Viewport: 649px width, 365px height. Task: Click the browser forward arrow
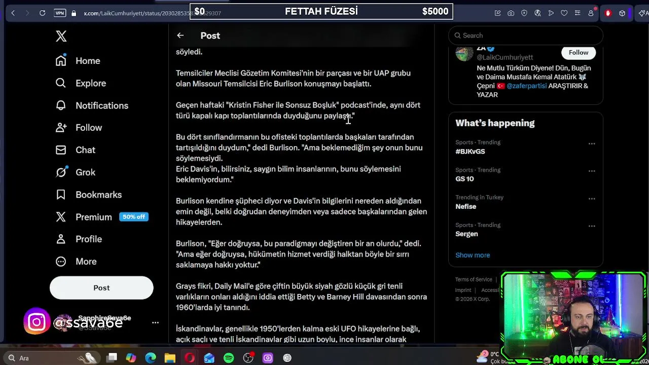tap(28, 13)
